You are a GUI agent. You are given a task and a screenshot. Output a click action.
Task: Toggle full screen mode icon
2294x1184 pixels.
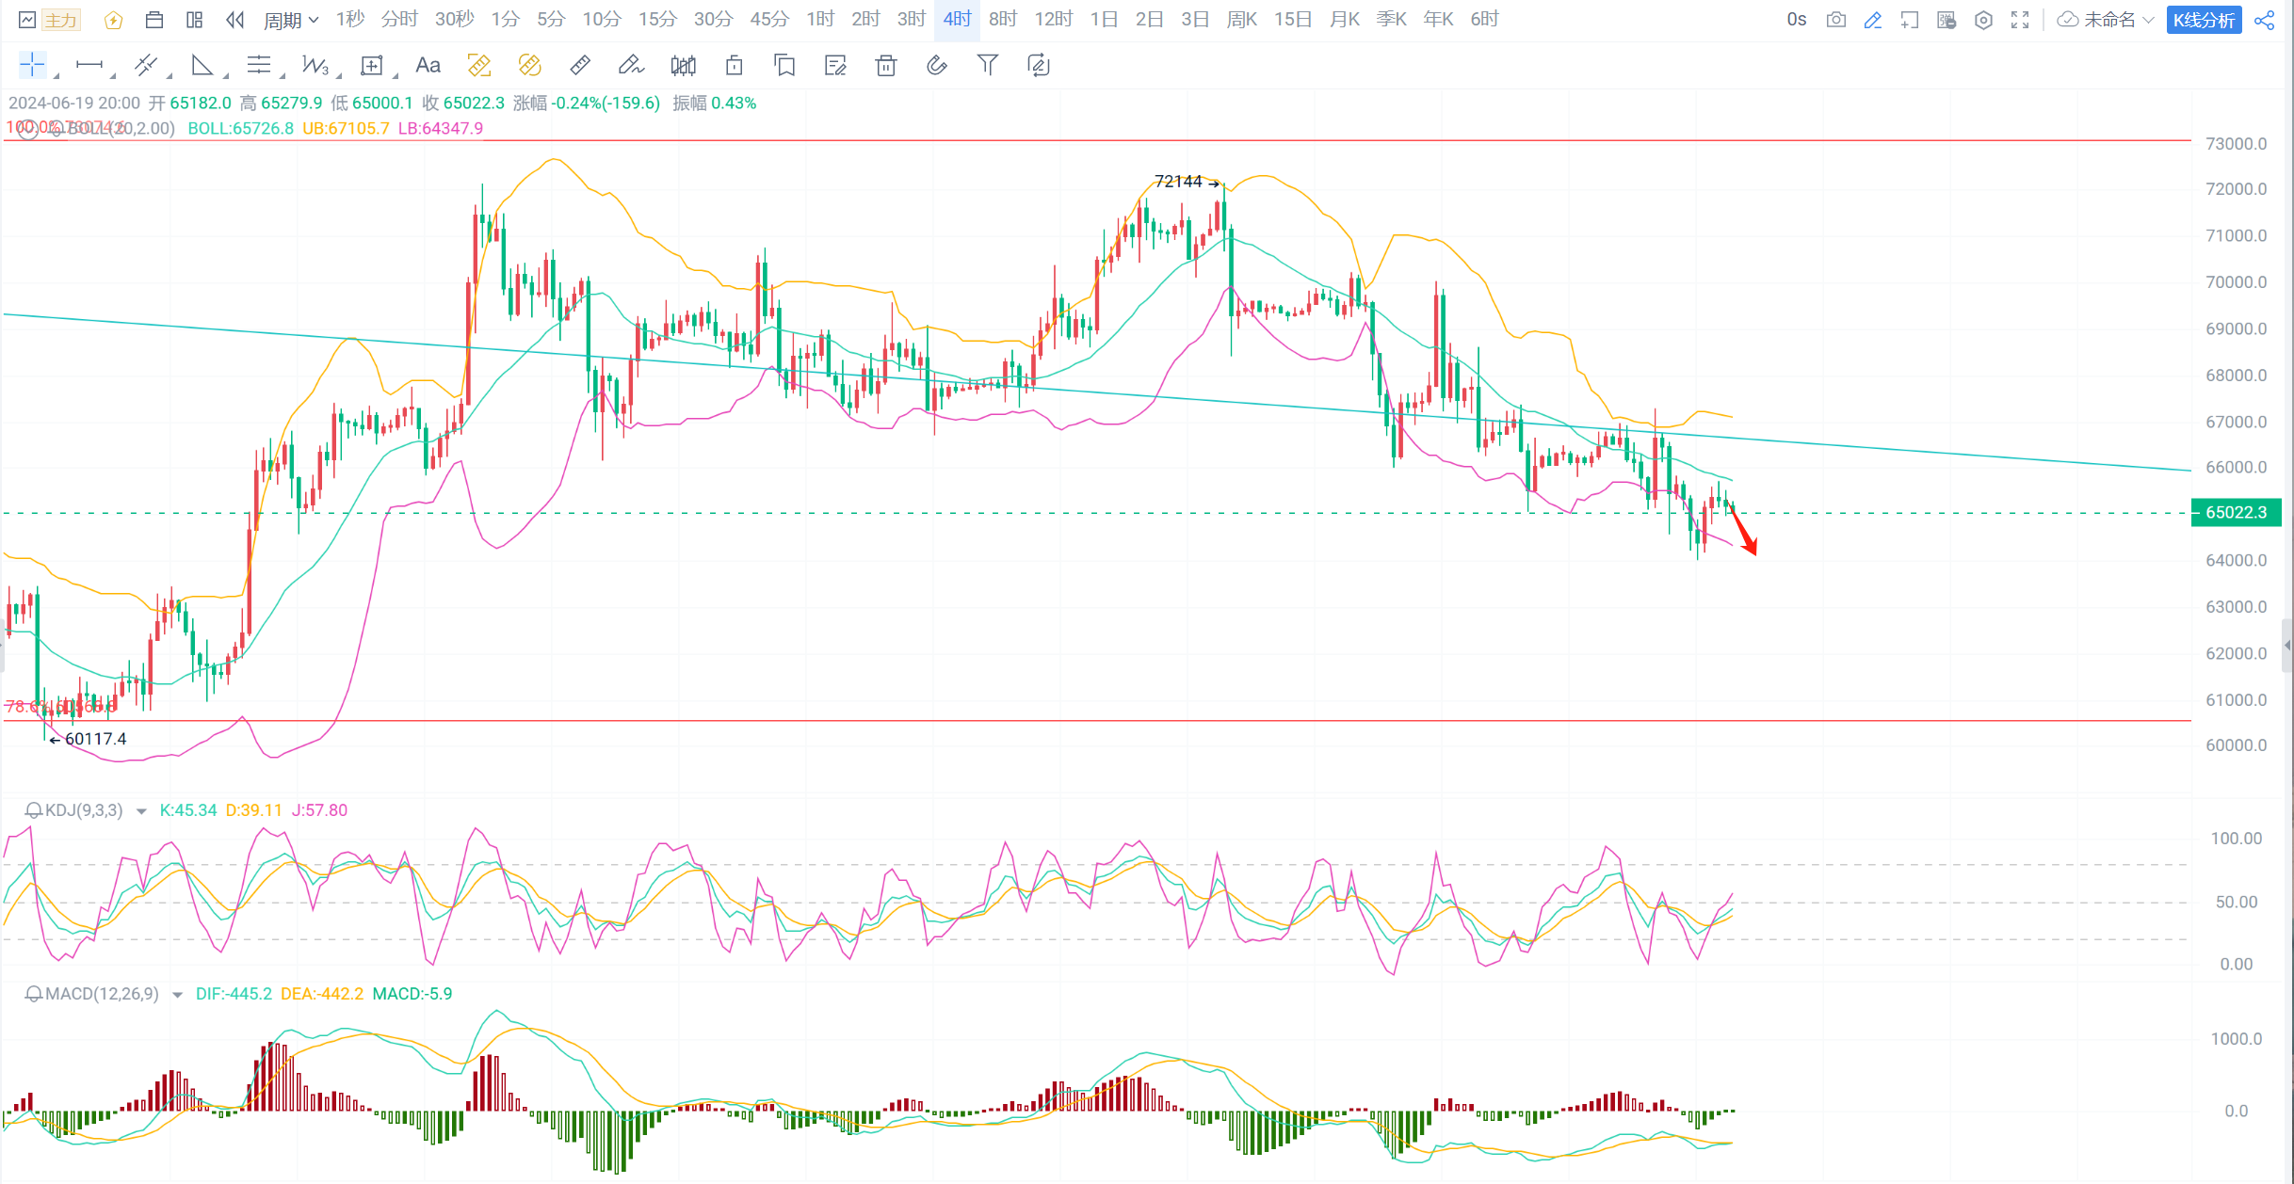tap(2020, 20)
